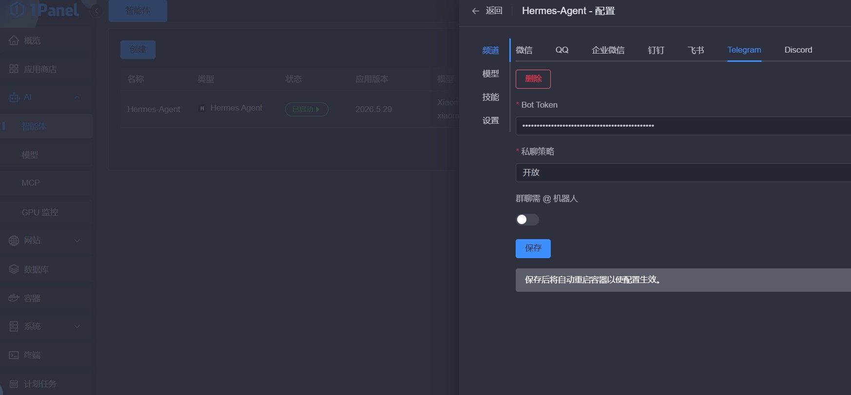Click the Hermes-Agent name in the table
Image resolution: width=851 pixels, height=395 pixels.
154,109
